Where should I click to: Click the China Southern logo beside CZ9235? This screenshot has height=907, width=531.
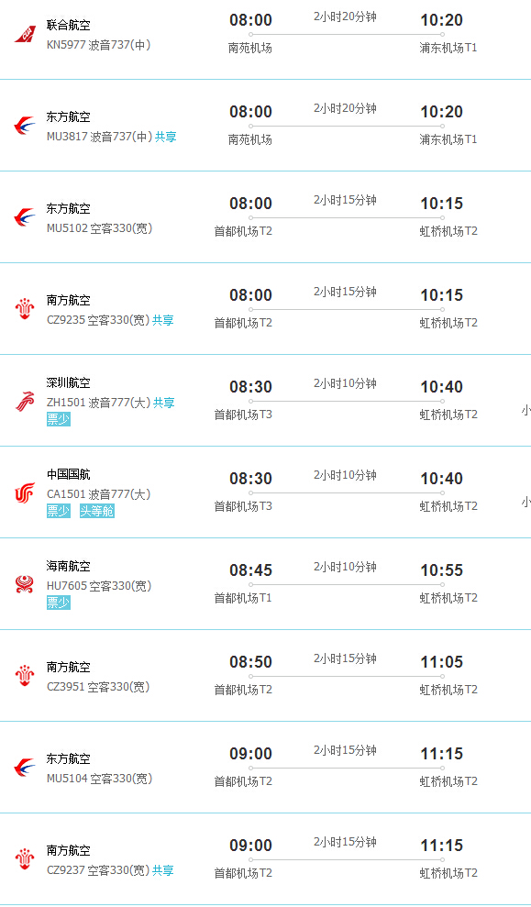coord(25,309)
